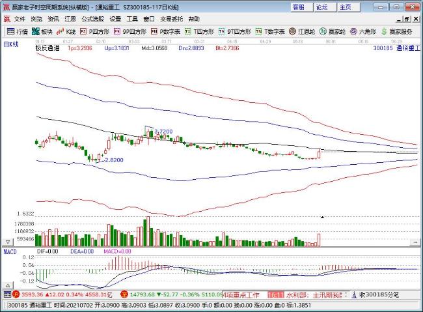Image resolution: width=423 pixels, height=312 pixels.
Task: Open the 资讯 menu
Action: point(53,19)
